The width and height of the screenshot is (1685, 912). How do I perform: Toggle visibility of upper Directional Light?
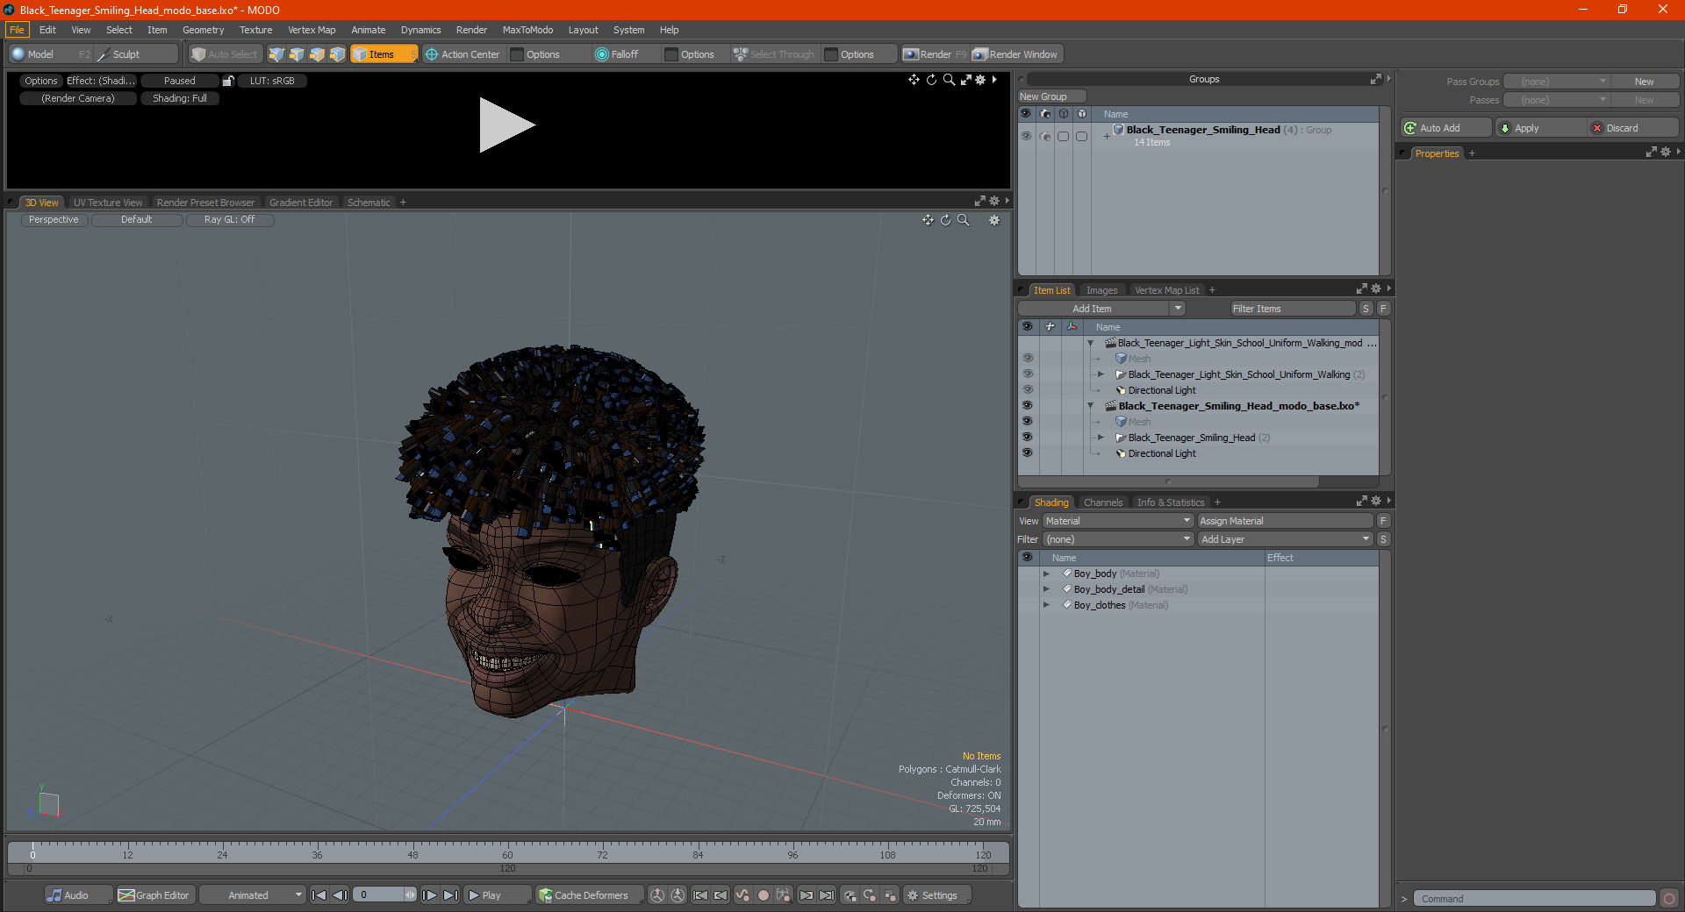tap(1028, 390)
